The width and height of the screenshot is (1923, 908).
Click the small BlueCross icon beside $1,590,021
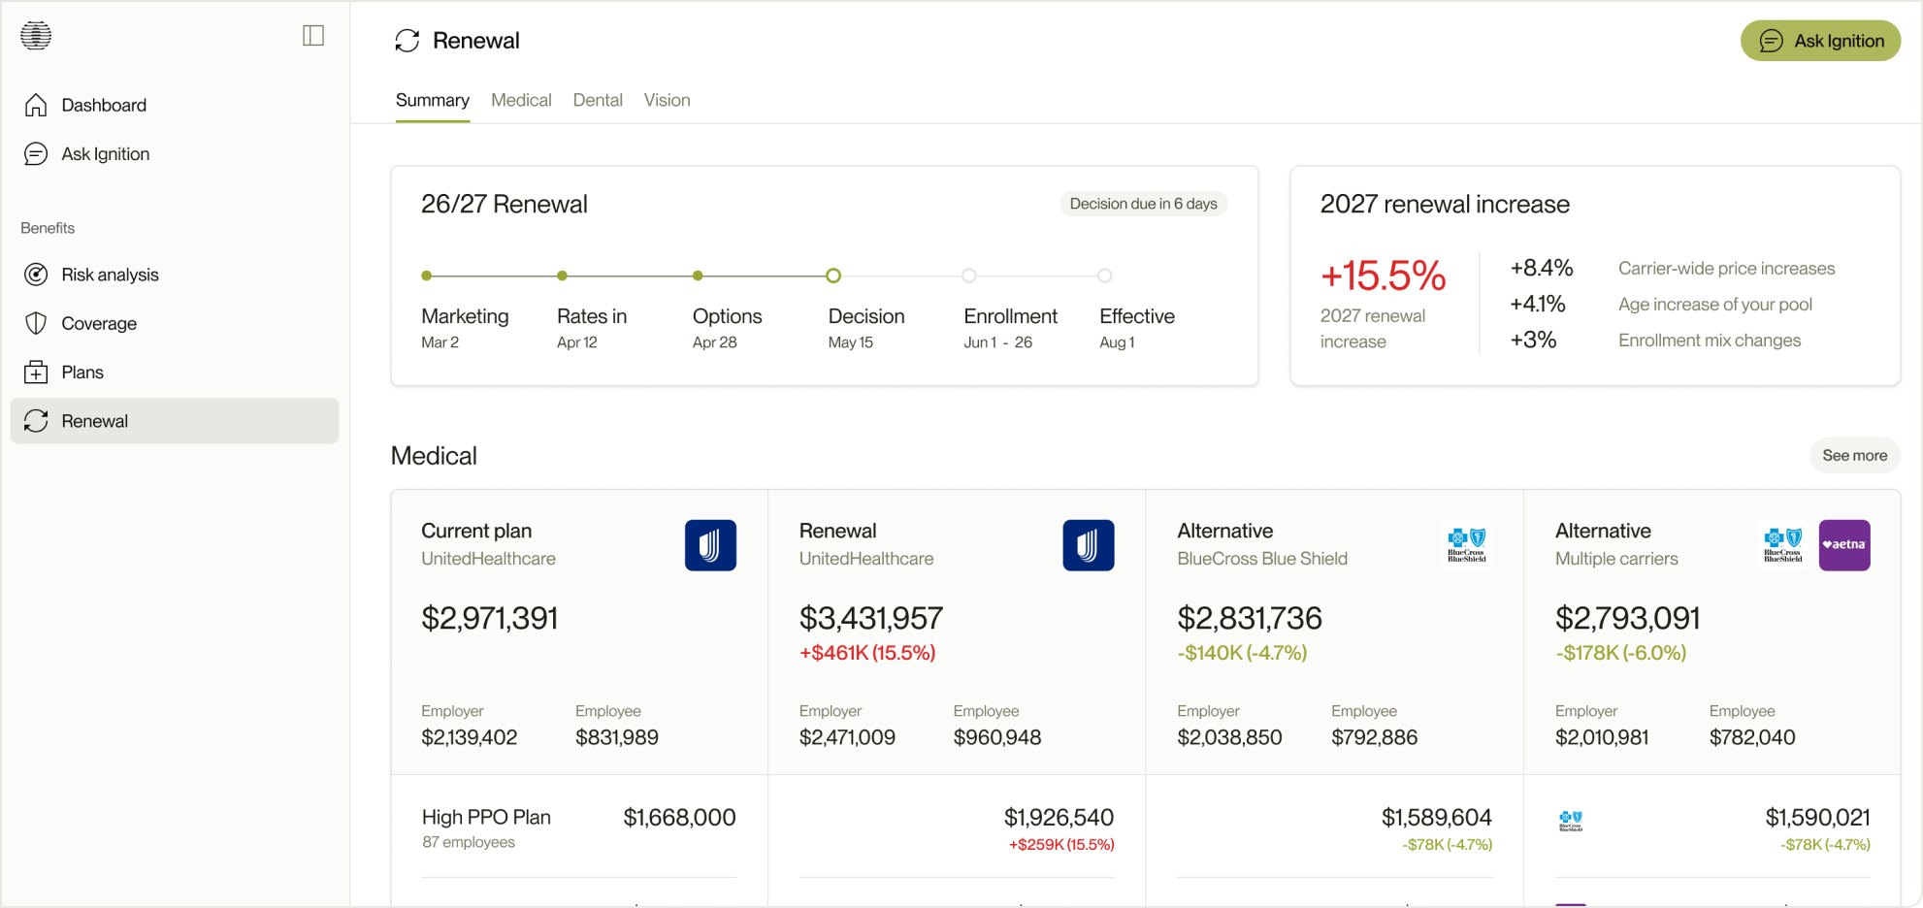tap(1571, 822)
